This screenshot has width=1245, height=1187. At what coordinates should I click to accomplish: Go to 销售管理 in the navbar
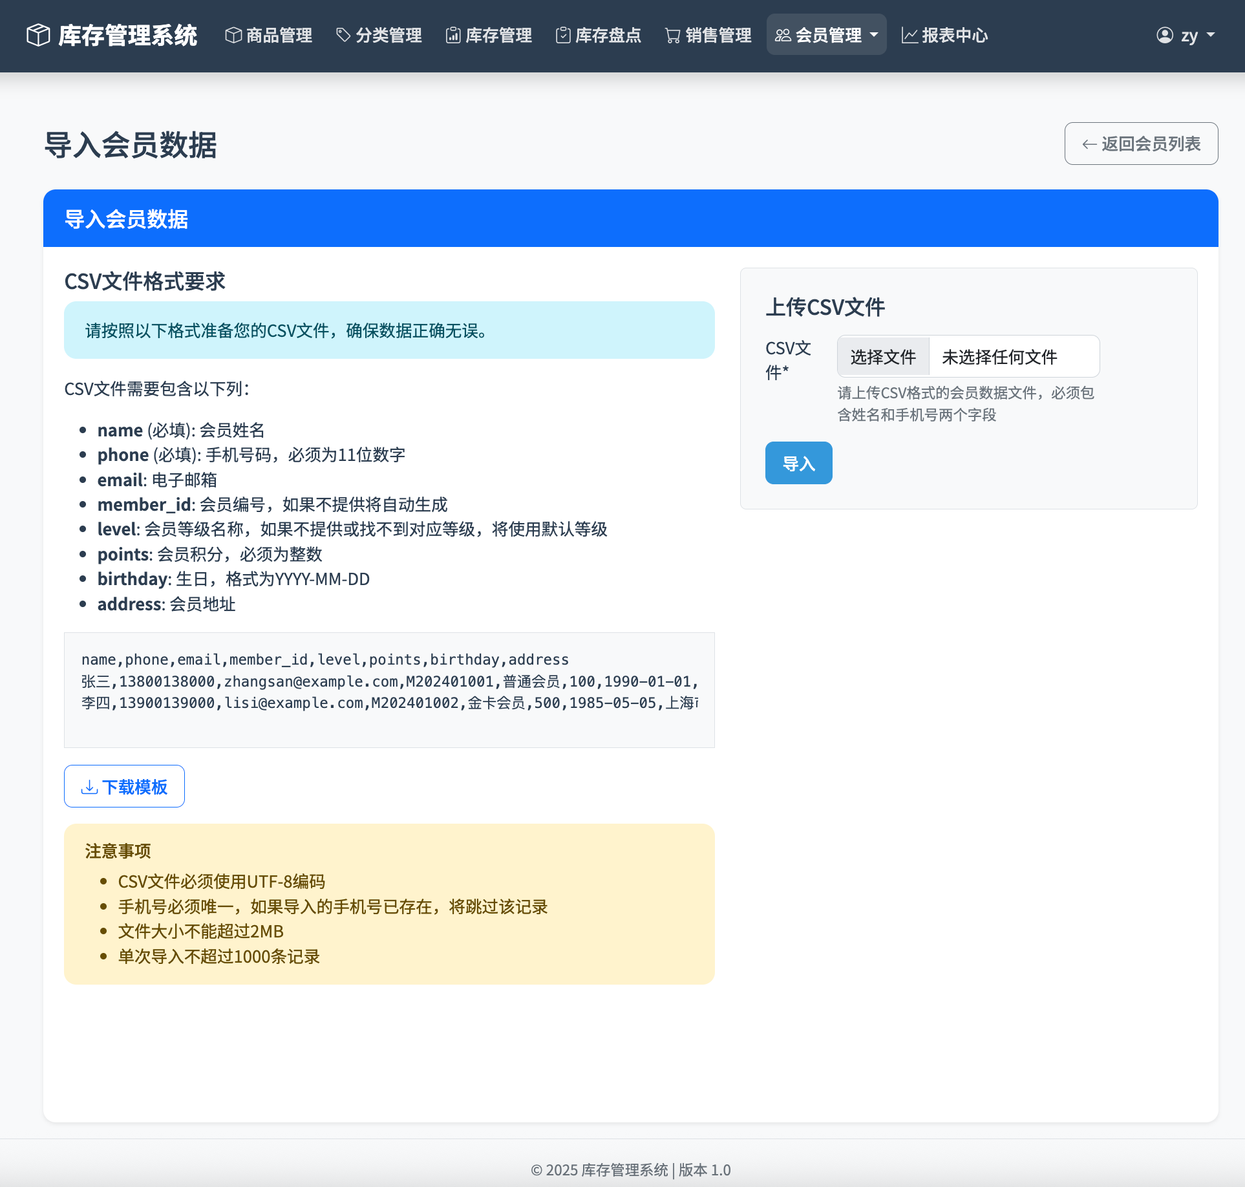[718, 35]
